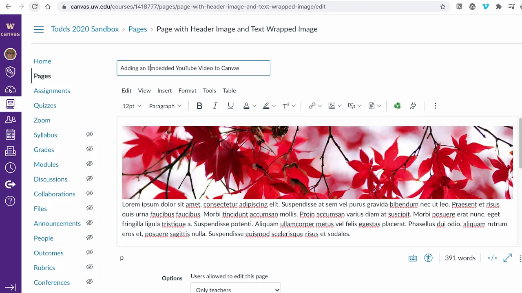The height and width of the screenshot is (293, 522).
Task: Toggle visibility eye next to Syllabus
Action: [x=90, y=134]
